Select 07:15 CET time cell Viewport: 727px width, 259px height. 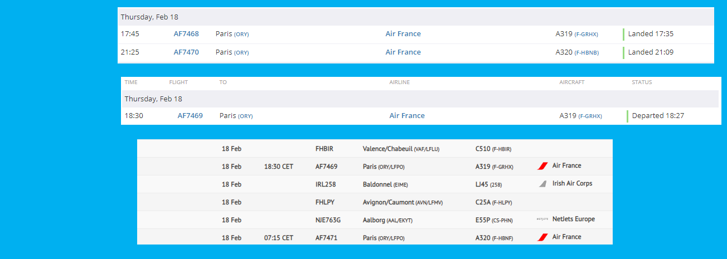click(279, 238)
